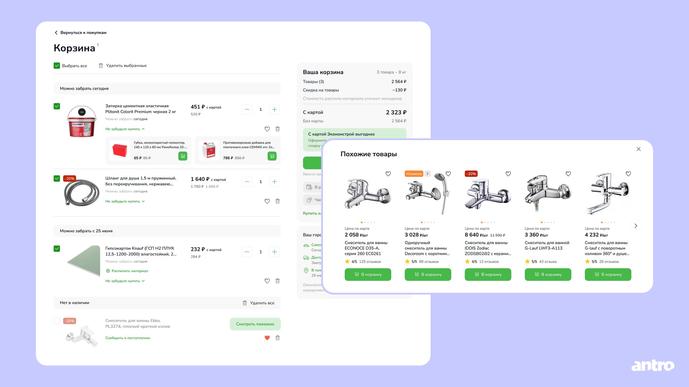The height and width of the screenshot is (387, 689).
Task: Increase Затирка цементная quantity with plus
Action: (274, 110)
